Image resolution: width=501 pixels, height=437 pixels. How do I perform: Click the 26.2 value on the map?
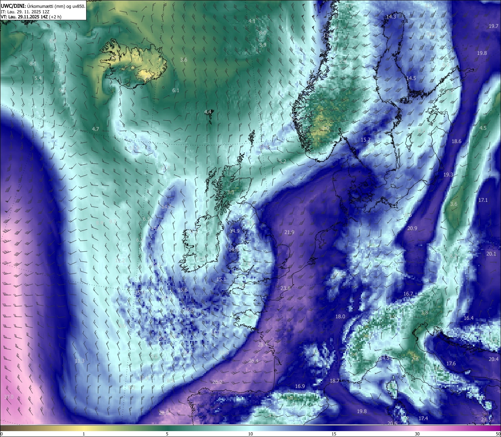tap(218, 382)
